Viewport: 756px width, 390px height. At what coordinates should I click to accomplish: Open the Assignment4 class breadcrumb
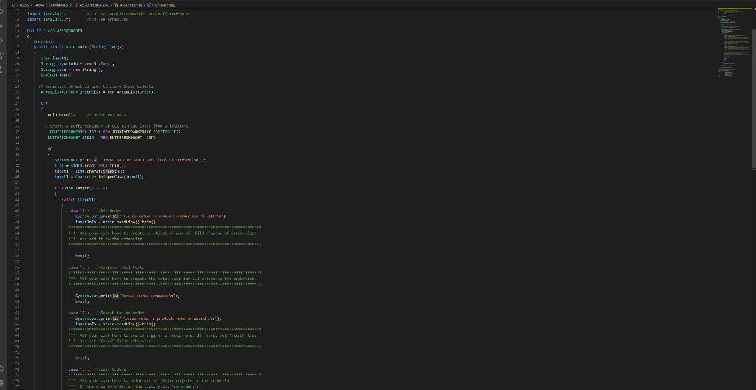pos(128,4)
